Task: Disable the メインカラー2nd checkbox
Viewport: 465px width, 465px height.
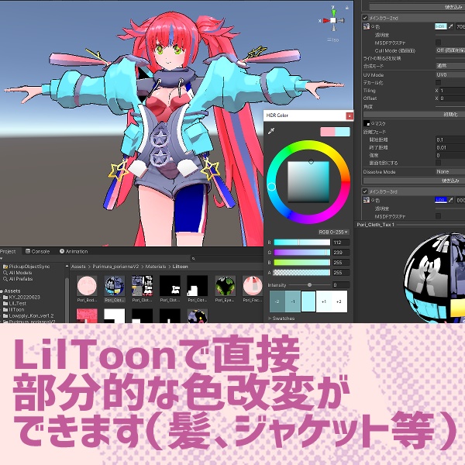Action: 365,18
